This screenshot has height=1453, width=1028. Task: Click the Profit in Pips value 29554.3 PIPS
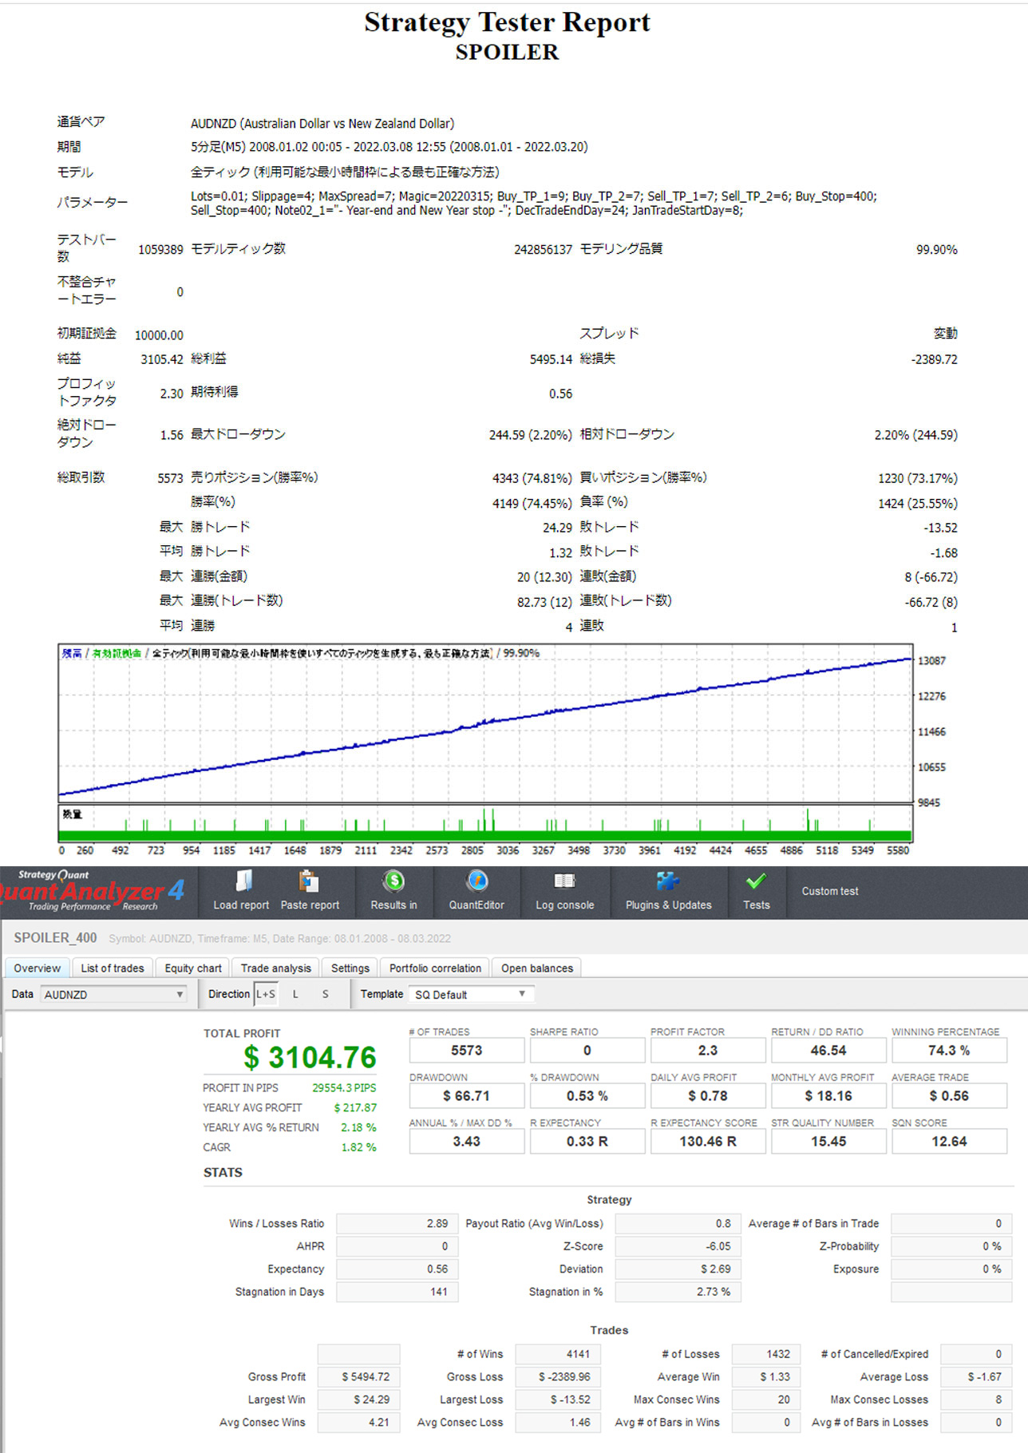[344, 1087]
